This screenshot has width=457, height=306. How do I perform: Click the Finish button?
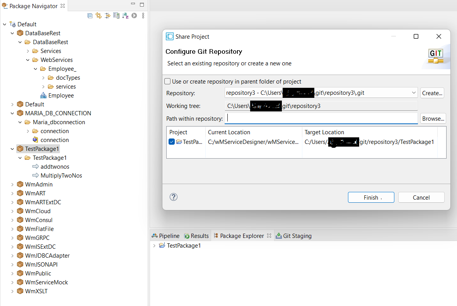[370, 197]
